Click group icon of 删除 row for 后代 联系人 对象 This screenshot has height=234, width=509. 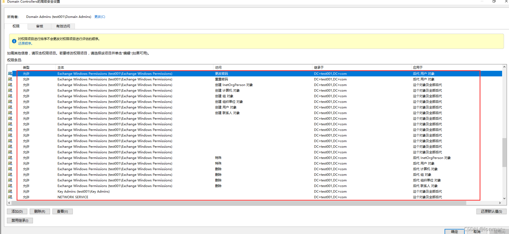[10, 186]
